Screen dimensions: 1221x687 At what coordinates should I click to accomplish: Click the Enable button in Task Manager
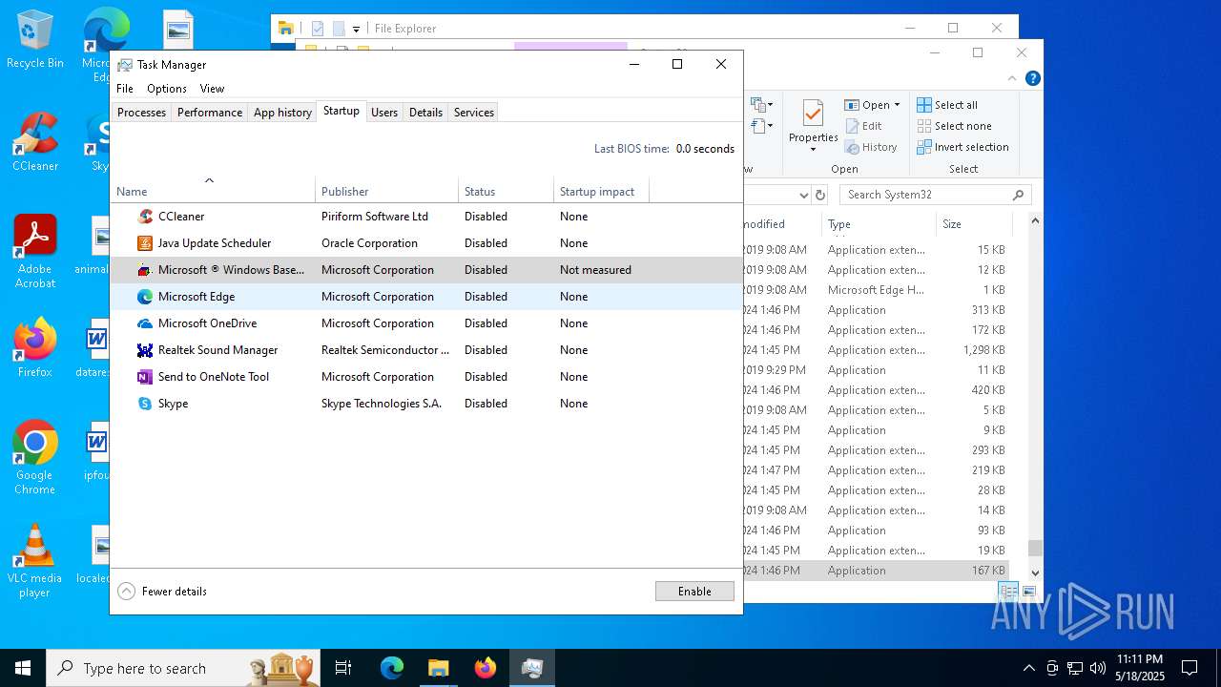(694, 592)
